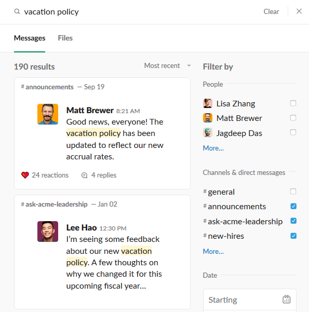
Task: Click Lee Hao's profile picture
Action: click(x=48, y=232)
